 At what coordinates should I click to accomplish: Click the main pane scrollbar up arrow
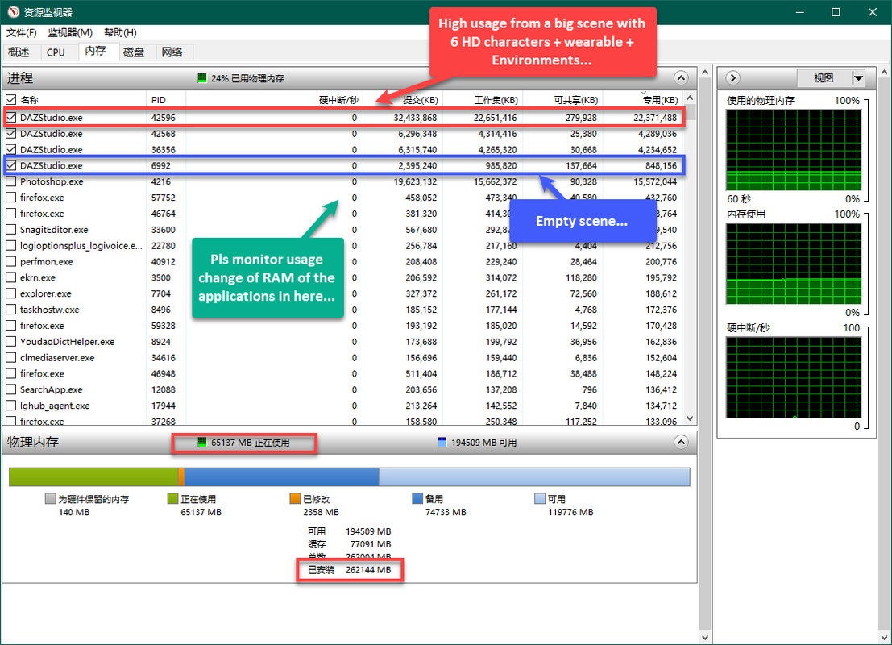tap(705, 73)
